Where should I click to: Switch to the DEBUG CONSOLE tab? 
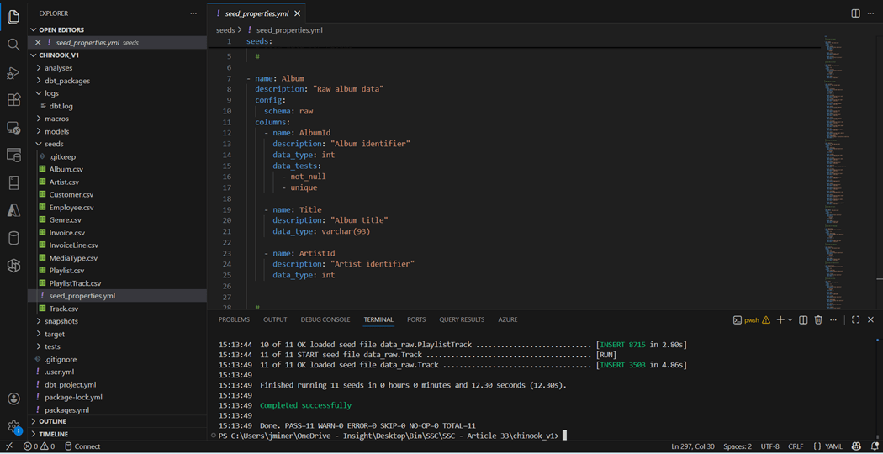coord(325,319)
